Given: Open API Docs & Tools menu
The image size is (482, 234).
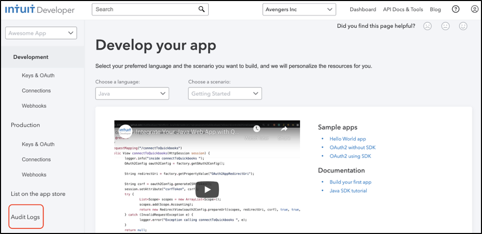Looking at the screenshot, I should click(x=403, y=10).
